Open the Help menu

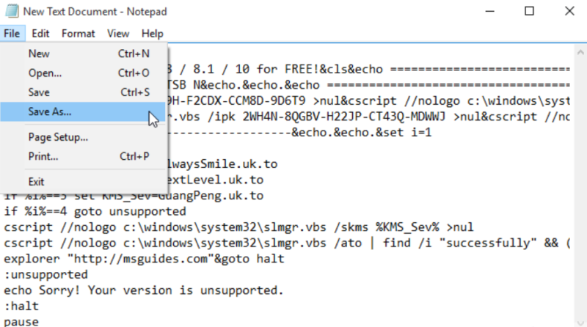click(152, 34)
